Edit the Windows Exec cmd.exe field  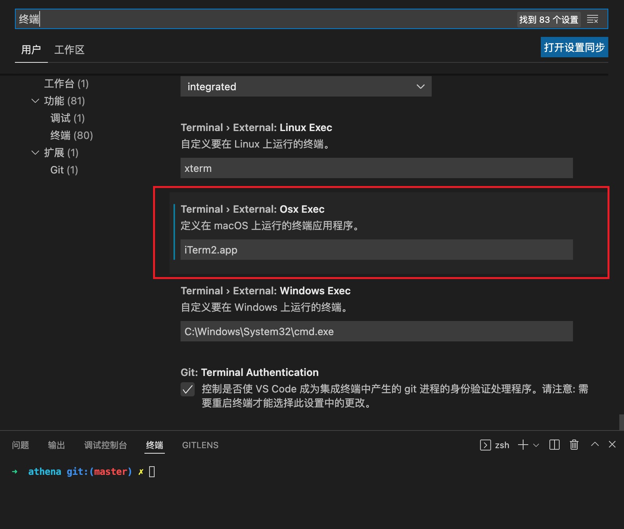(376, 331)
